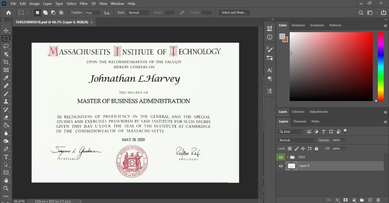
Task: Open the Filter menu
Action: [84, 4]
